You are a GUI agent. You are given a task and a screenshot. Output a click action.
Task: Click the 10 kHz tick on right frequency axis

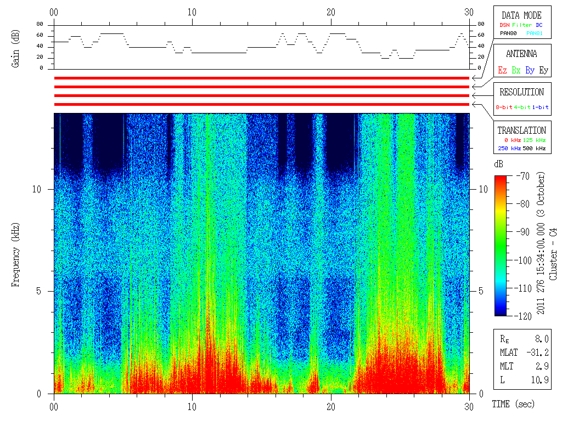pyautogui.click(x=484, y=189)
